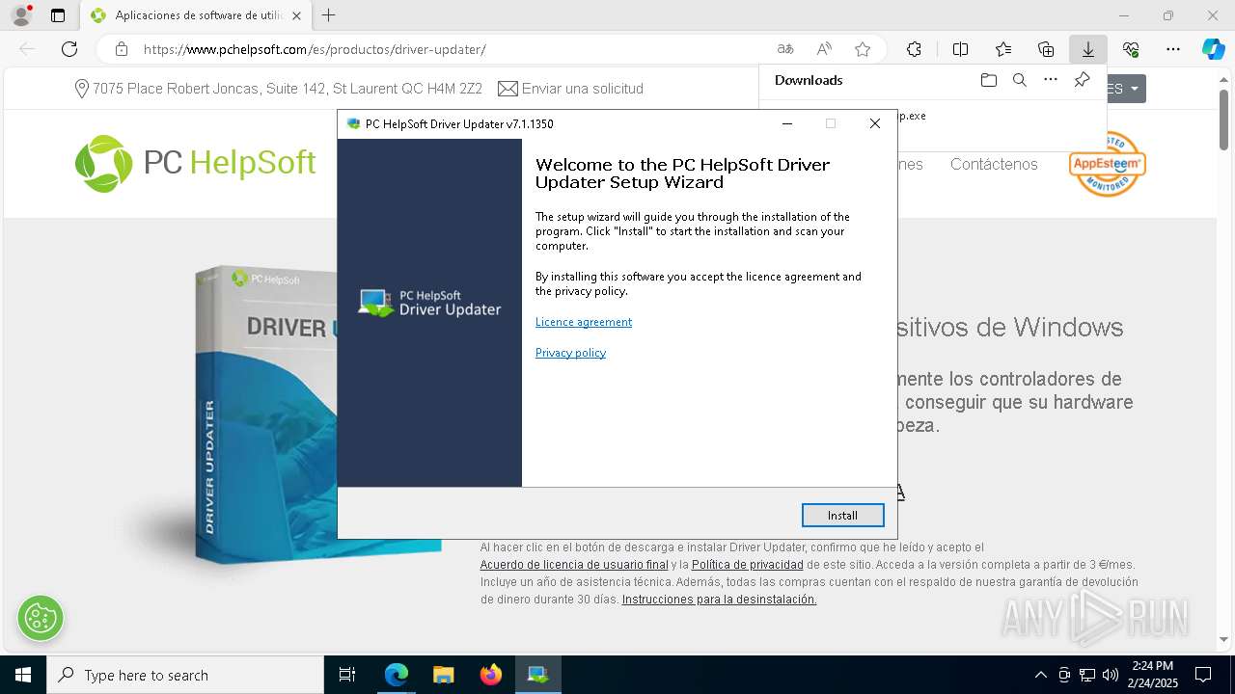Open Copilot sidebar icon
Screen dimensions: 1235x694
(x=1213, y=49)
